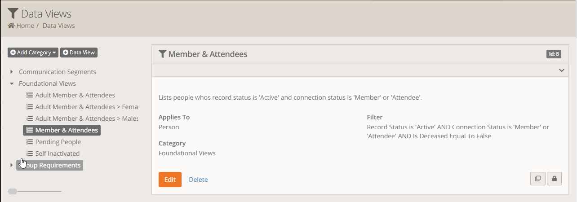Click the Delete link
The image size is (577, 202).
tap(198, 180)
